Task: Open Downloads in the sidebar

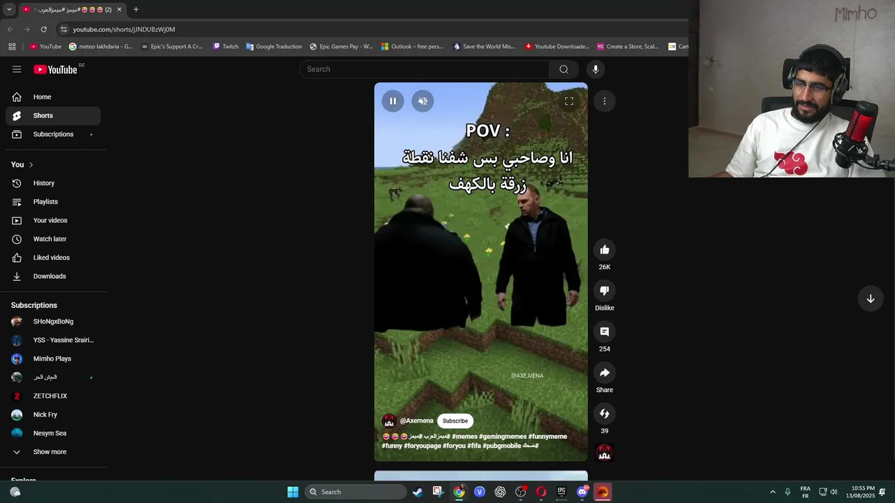Action: 53,277
